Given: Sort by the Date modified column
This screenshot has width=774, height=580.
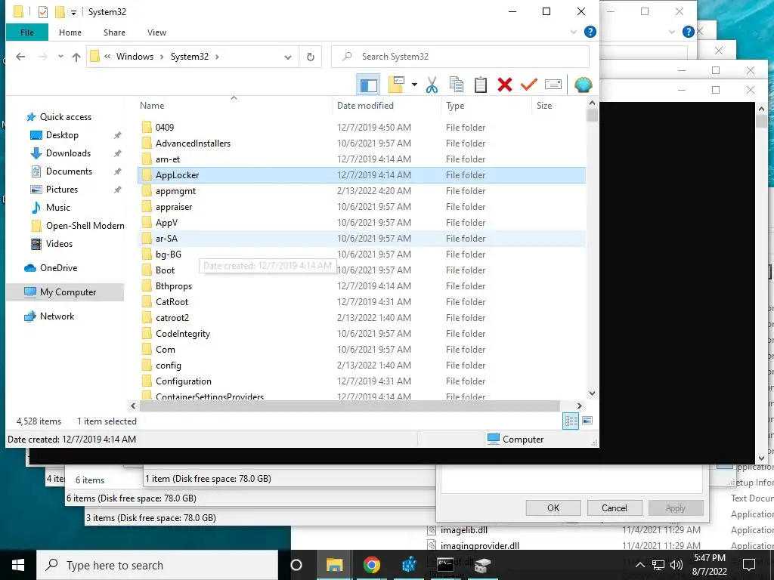Looking at the screenshot, I should (x=386, y=106).
